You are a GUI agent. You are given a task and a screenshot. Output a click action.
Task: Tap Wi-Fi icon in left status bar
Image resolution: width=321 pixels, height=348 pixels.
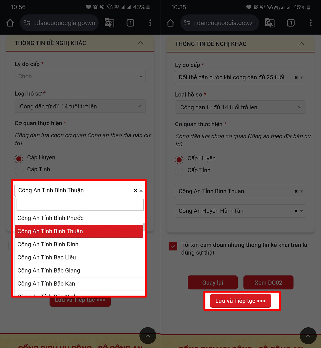(x=109, y=7)
